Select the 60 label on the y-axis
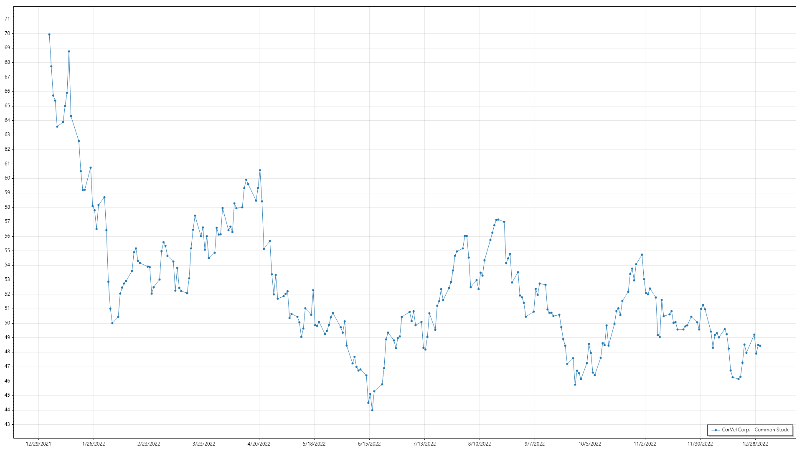This screenshot has height=451, width=802. click(x=7, y=178)
